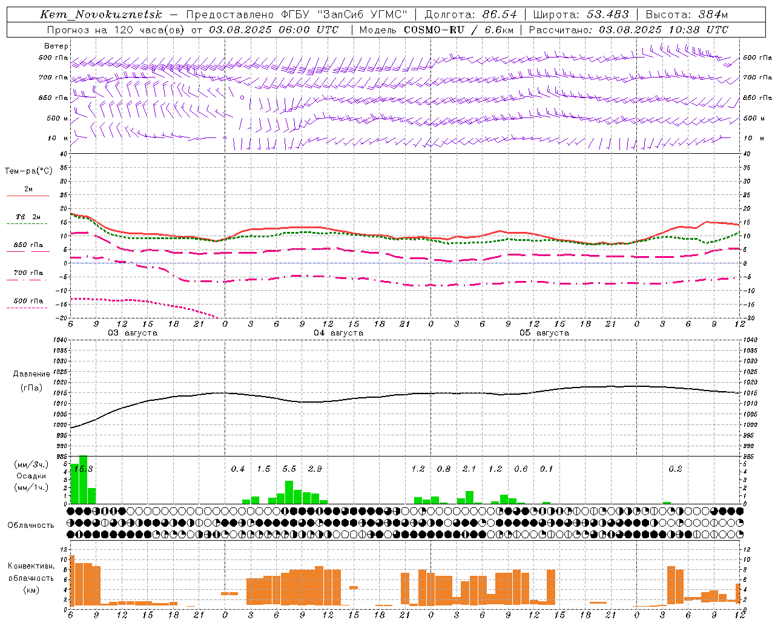Image resolution: width=775 pixels, height=620 pixels.
Task: Click the (км) convective cloud unit label
Action: point(31,590)
